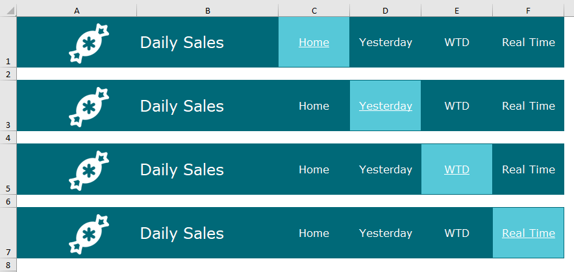
Task: Select the Real Time tab in row 3
Action: tap(528, 106)
